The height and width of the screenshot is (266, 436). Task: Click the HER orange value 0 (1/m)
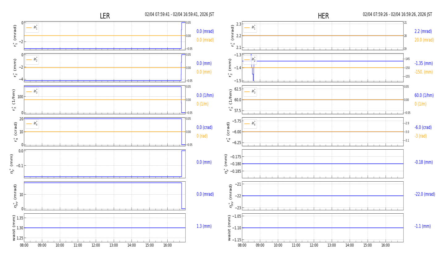(420, 104)
